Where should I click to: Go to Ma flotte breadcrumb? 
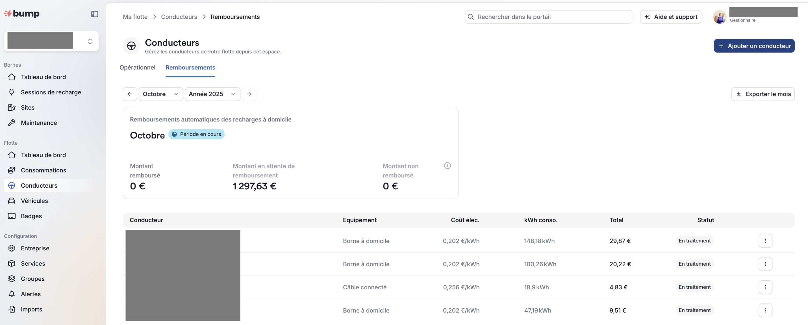tap(135, 17)
